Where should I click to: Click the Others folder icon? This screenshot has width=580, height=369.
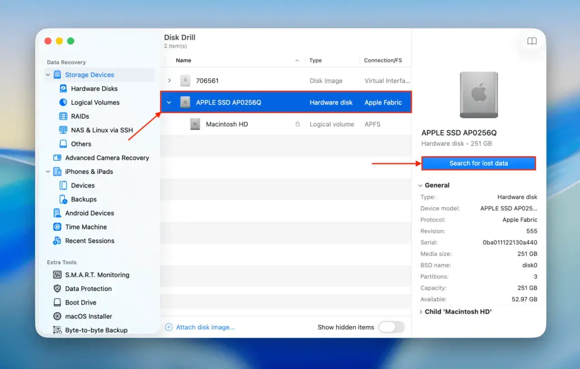pyautogui.click(x=63, y=144)
